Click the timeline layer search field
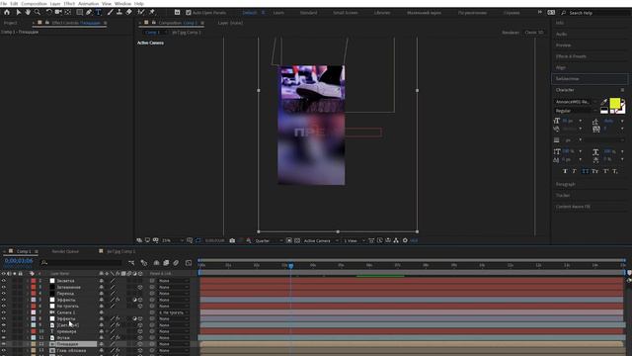This screenshot has height=356, width=632. click(81, 263)
